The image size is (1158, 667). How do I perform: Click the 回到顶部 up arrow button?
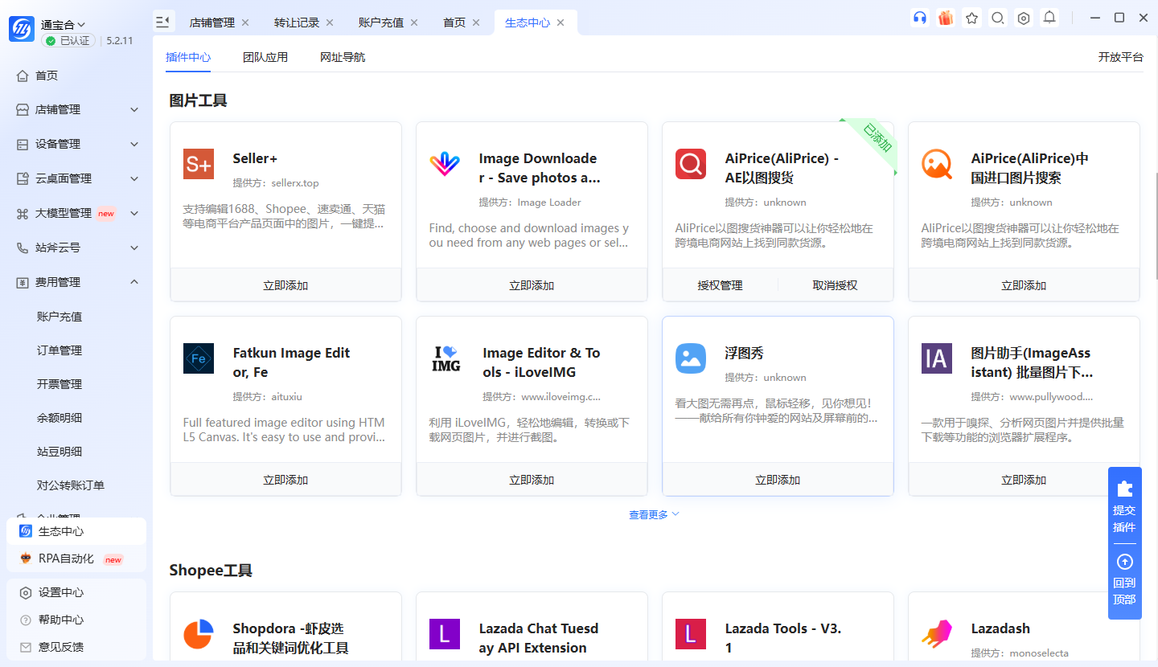(x=1124, y=579)
